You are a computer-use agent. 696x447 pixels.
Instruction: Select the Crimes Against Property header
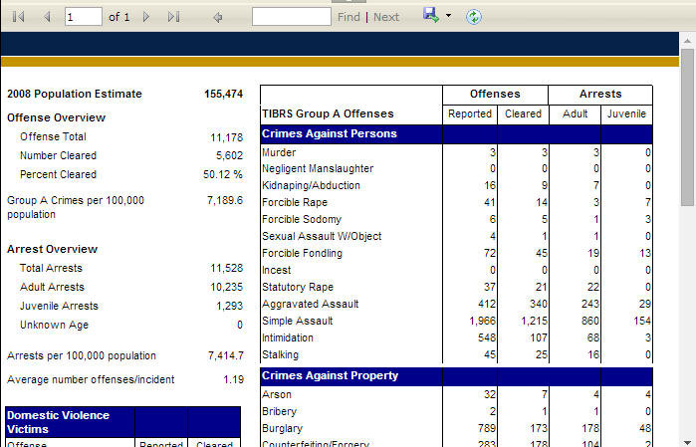pos(330,375)
